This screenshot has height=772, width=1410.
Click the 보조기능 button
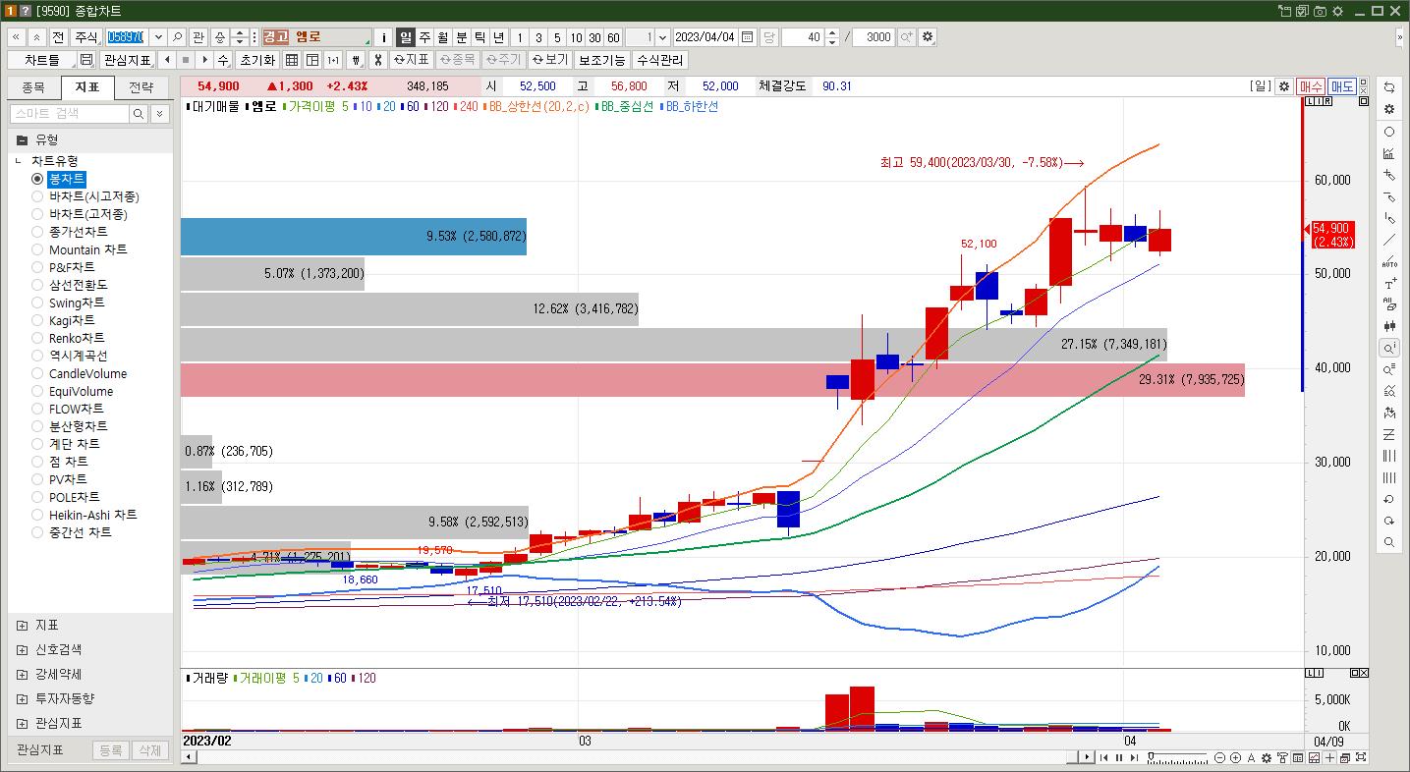601,60
